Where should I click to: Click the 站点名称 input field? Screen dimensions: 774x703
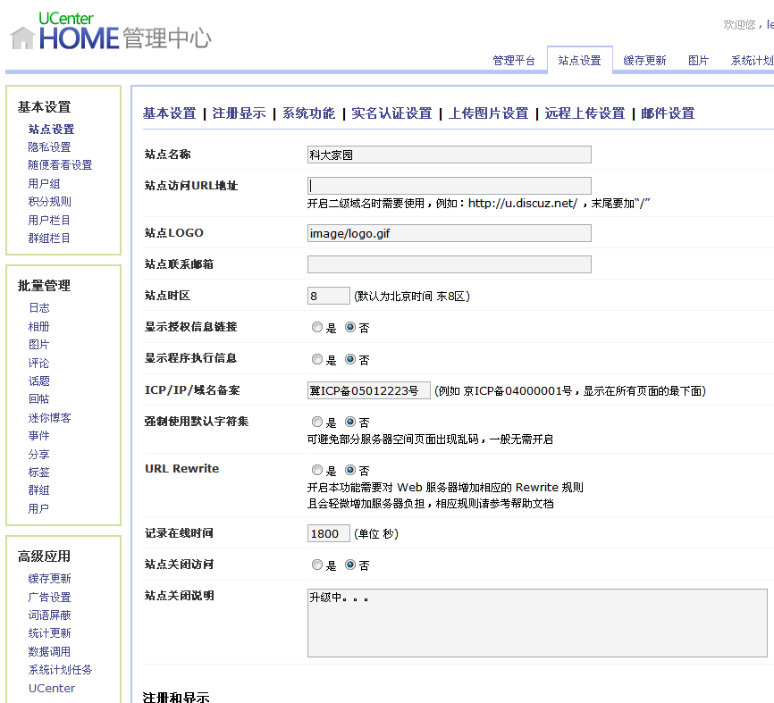pos(450,155)
